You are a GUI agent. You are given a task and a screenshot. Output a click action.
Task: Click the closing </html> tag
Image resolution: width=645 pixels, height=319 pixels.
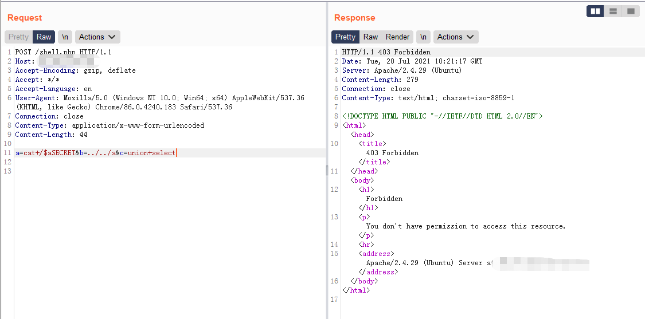coord(356,290)
